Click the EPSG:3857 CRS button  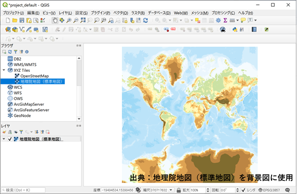click(269, 190)
